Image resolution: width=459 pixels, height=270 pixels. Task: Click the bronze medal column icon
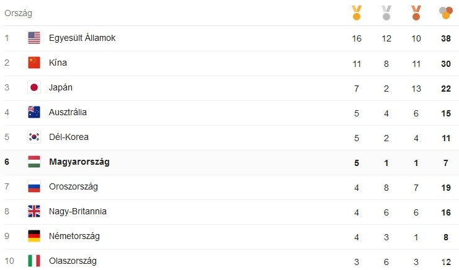pos(416,12)
